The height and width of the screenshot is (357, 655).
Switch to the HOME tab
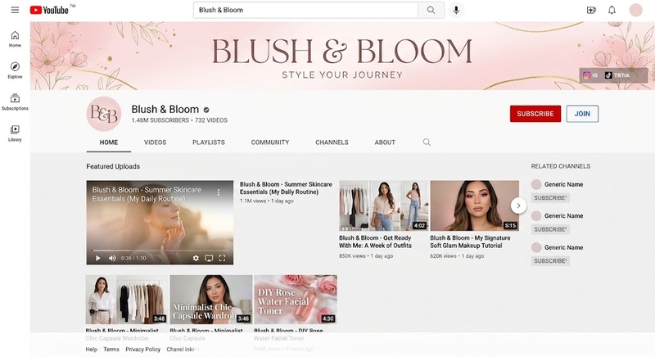tap(109, 142)
